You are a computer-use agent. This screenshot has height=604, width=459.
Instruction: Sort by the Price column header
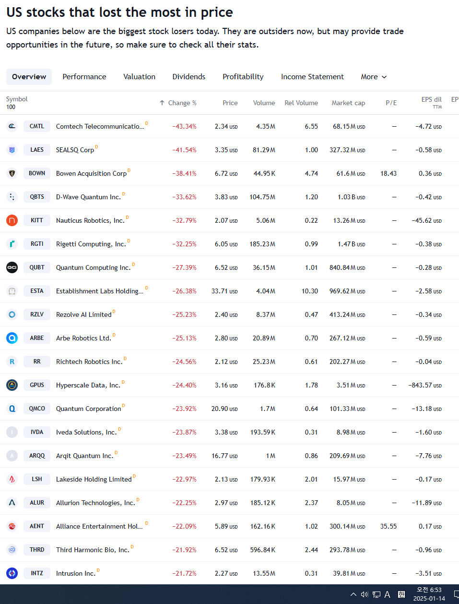[x=230, y=103]
